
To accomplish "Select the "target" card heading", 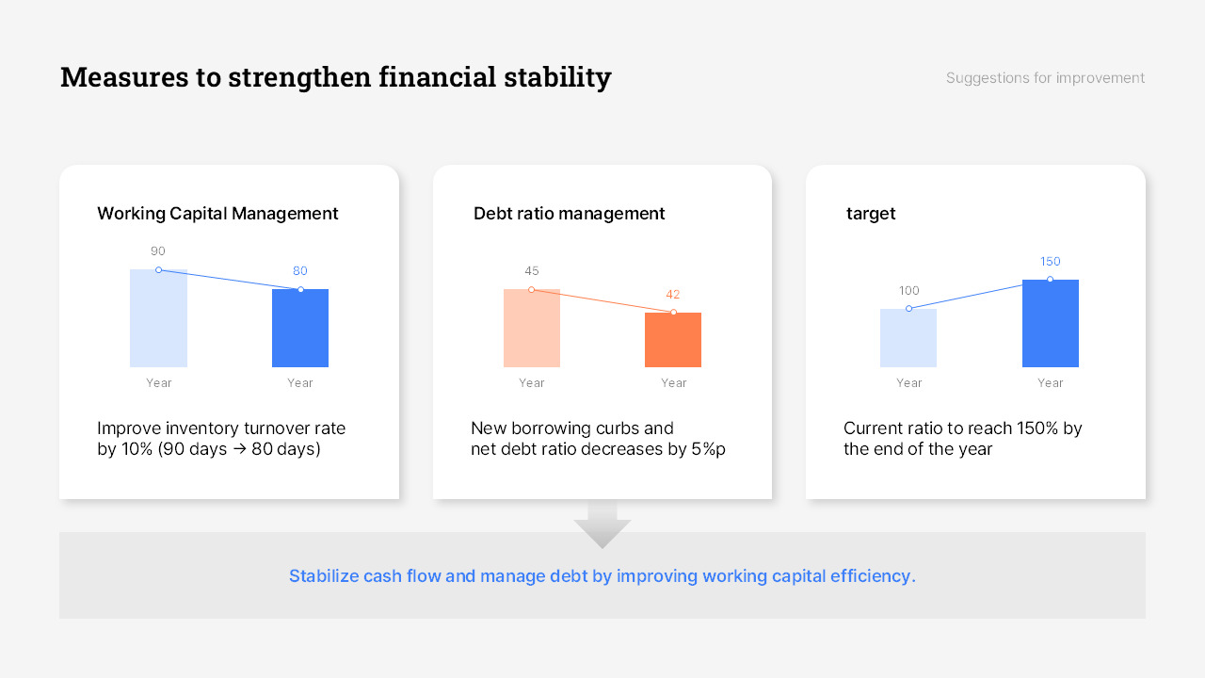I will tap(871, 214).
